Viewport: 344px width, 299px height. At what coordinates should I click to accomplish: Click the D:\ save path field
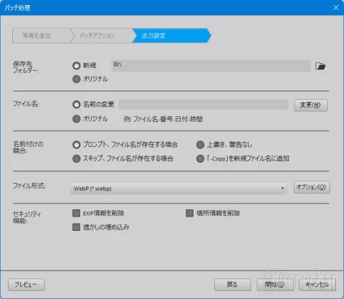(211, 66)
